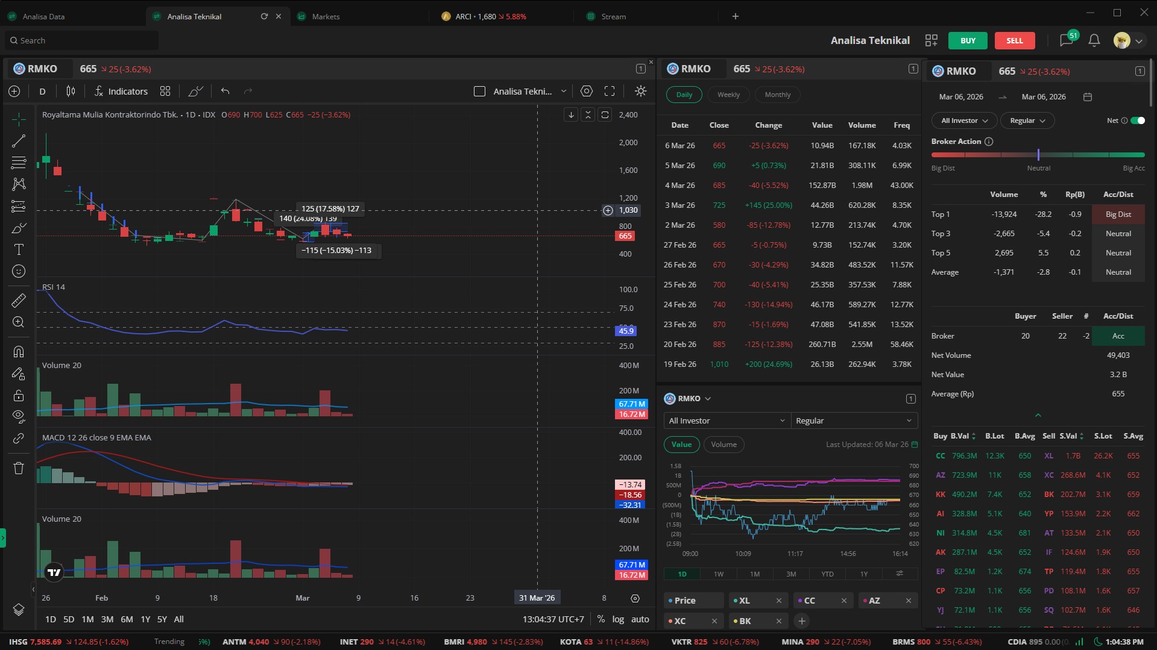
Task: Open the Regular market dropdown below chart table
Action: point(854,420)
